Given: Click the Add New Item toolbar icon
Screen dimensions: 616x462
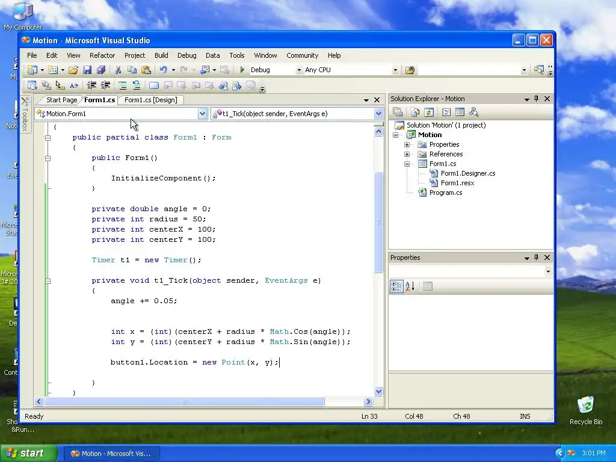Looking at the screenshot, I should [53, 70].
